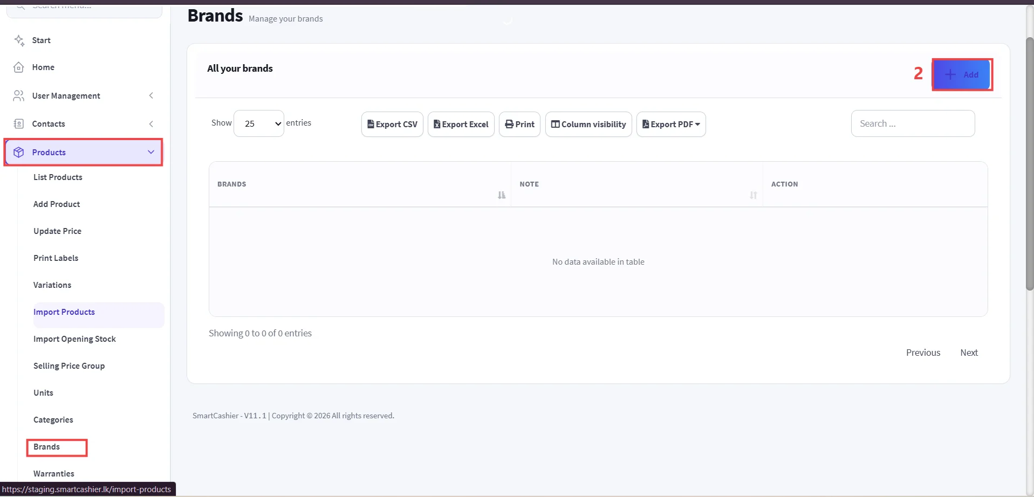
Task: Open Import Opening Stock menu item
Action: pyautogui.click(x=74, y=339)
